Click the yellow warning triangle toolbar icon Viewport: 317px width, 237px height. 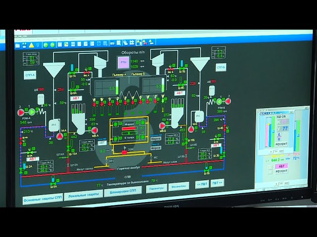pos(31,45)
